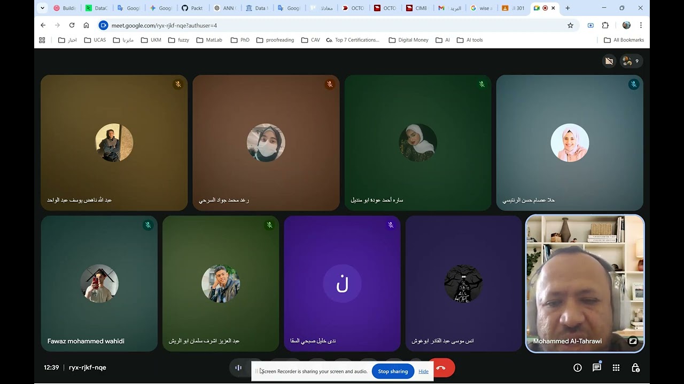Reload the page in Chrome
Viewport: 684px width, 384px height.
click(72, 25)
